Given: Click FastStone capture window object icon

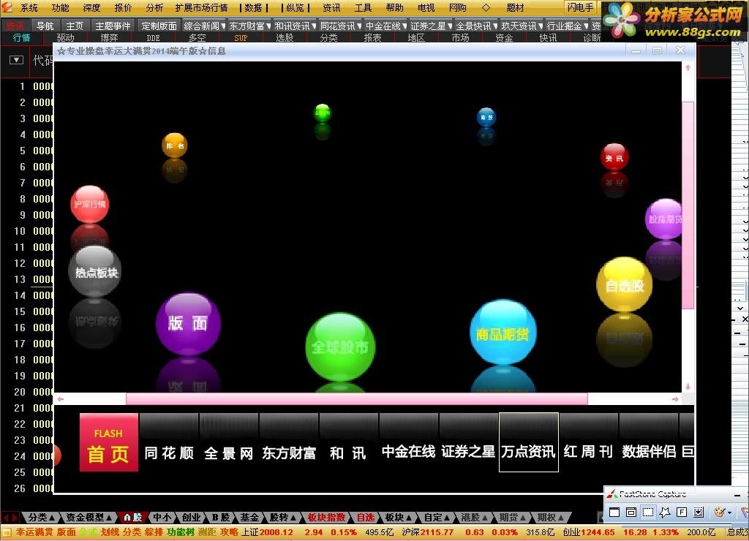Looking at the screenshot, I should [x=631, y=512].
